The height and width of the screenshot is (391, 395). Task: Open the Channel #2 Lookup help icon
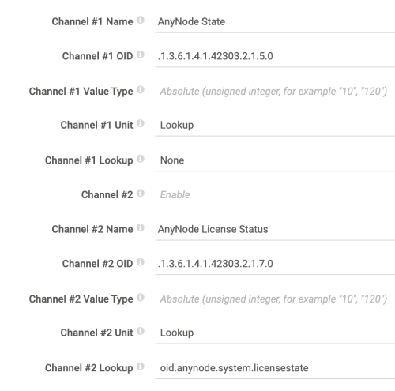click(x=141, y=367)
